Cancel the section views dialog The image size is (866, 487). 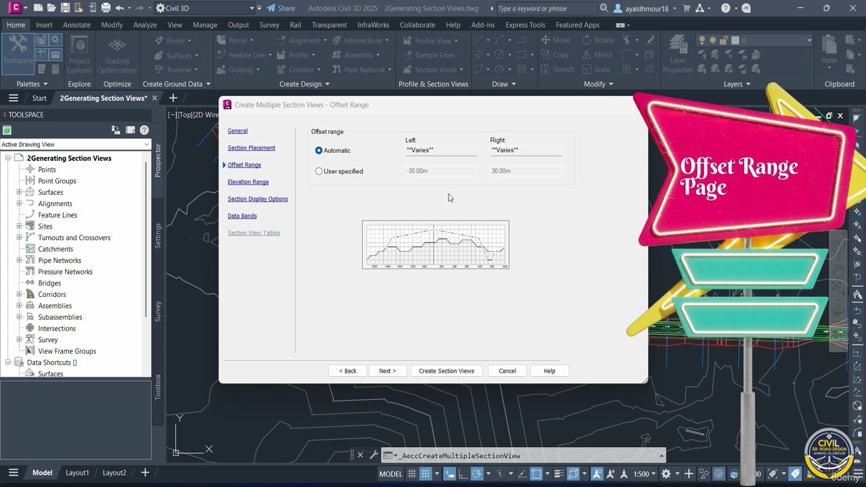(x=507, y=371)
